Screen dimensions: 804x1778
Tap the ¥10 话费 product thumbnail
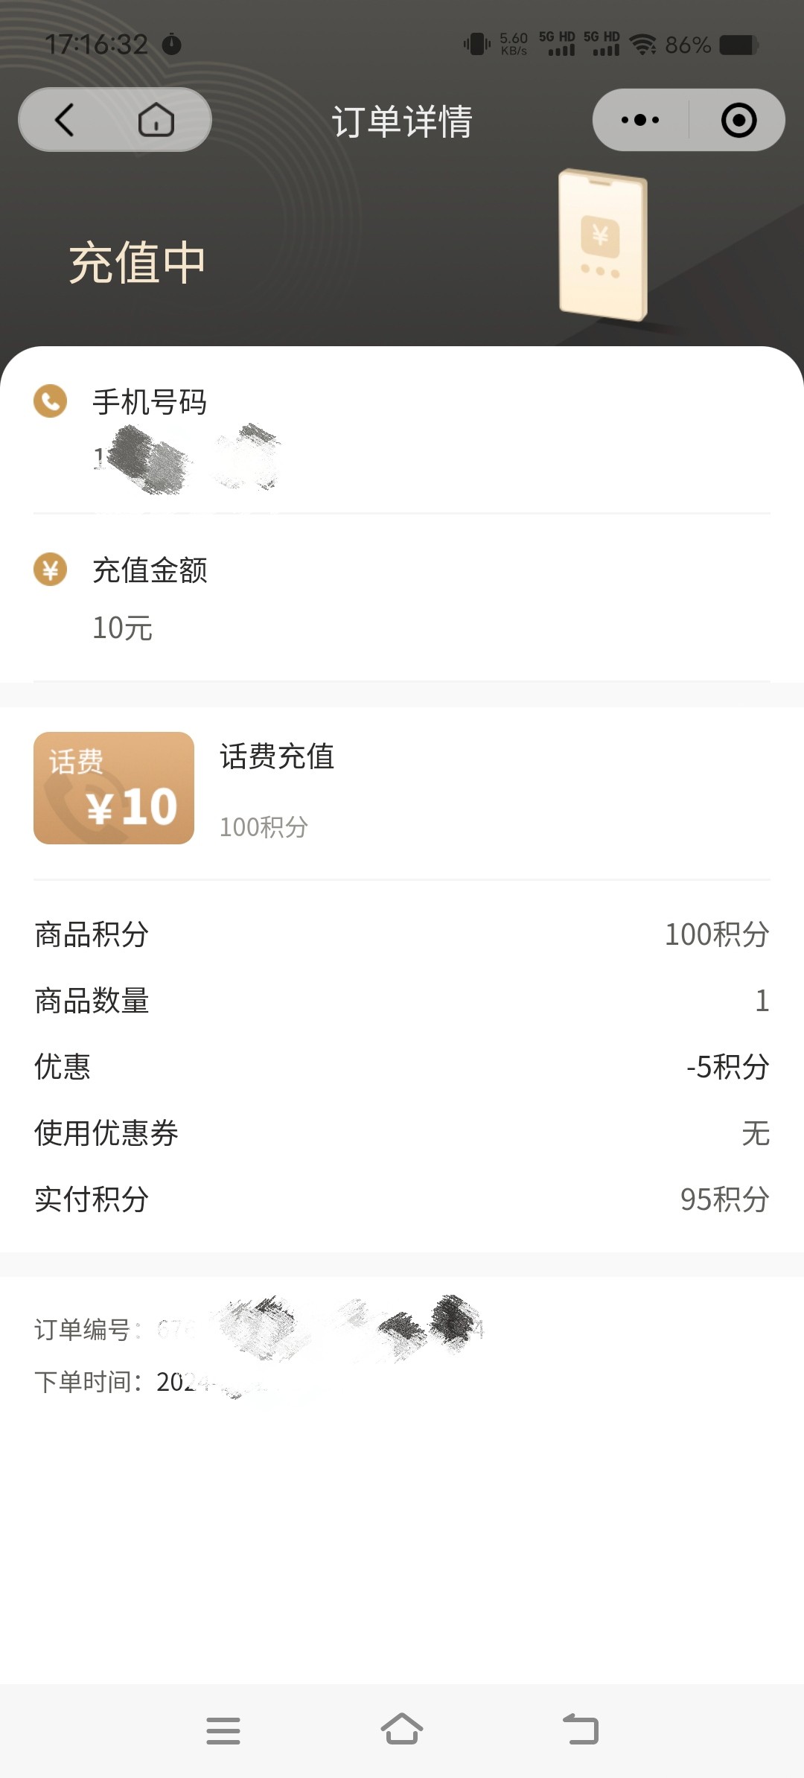click(x=114, y=788)
